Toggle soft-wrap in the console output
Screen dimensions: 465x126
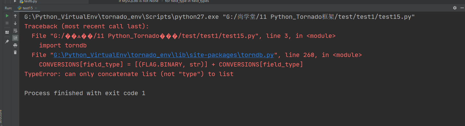pos(15,31)
